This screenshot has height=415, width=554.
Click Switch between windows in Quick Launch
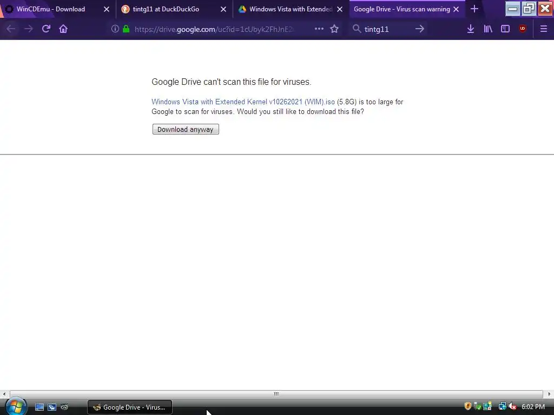(52, 407)
